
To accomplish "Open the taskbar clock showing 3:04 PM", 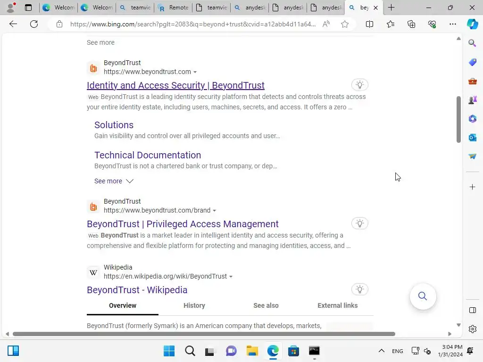I will [x=450, y=351].
